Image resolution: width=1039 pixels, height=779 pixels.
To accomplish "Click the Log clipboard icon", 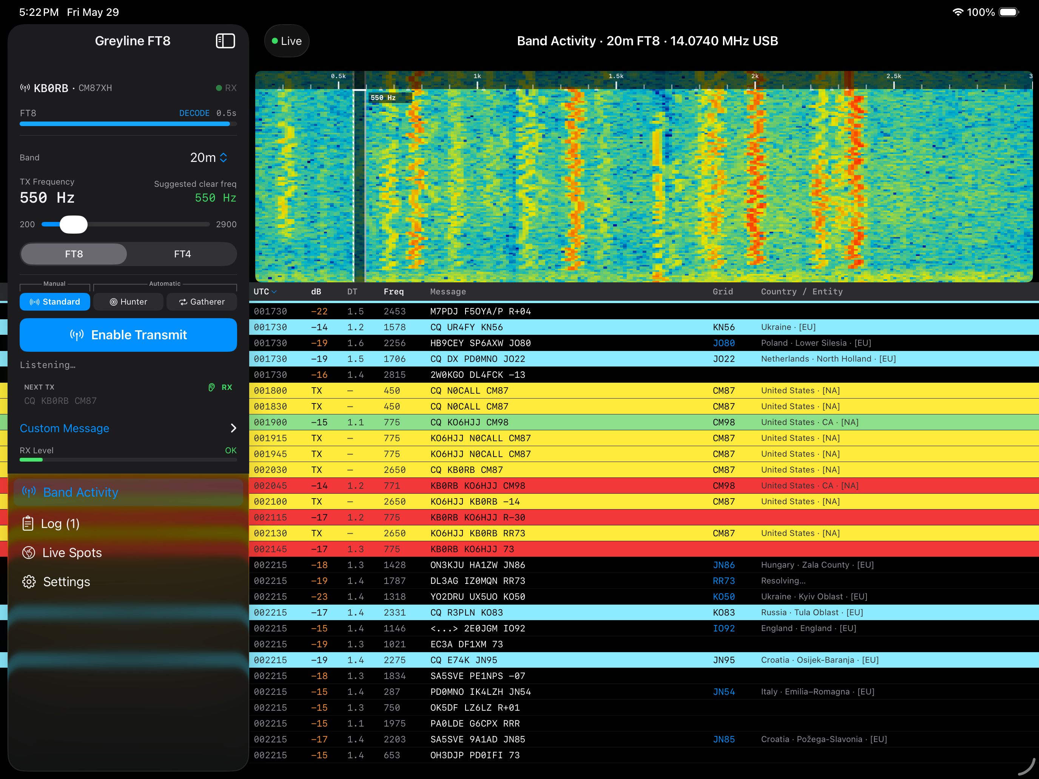I will click(x=28, y=523).
